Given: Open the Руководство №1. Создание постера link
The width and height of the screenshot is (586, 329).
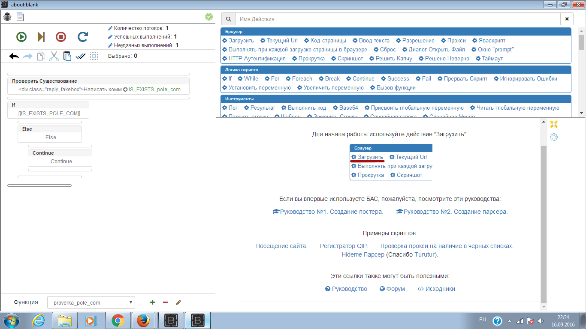Looking at the screenshot, I should pyautogui.click(x=328, y=212).
